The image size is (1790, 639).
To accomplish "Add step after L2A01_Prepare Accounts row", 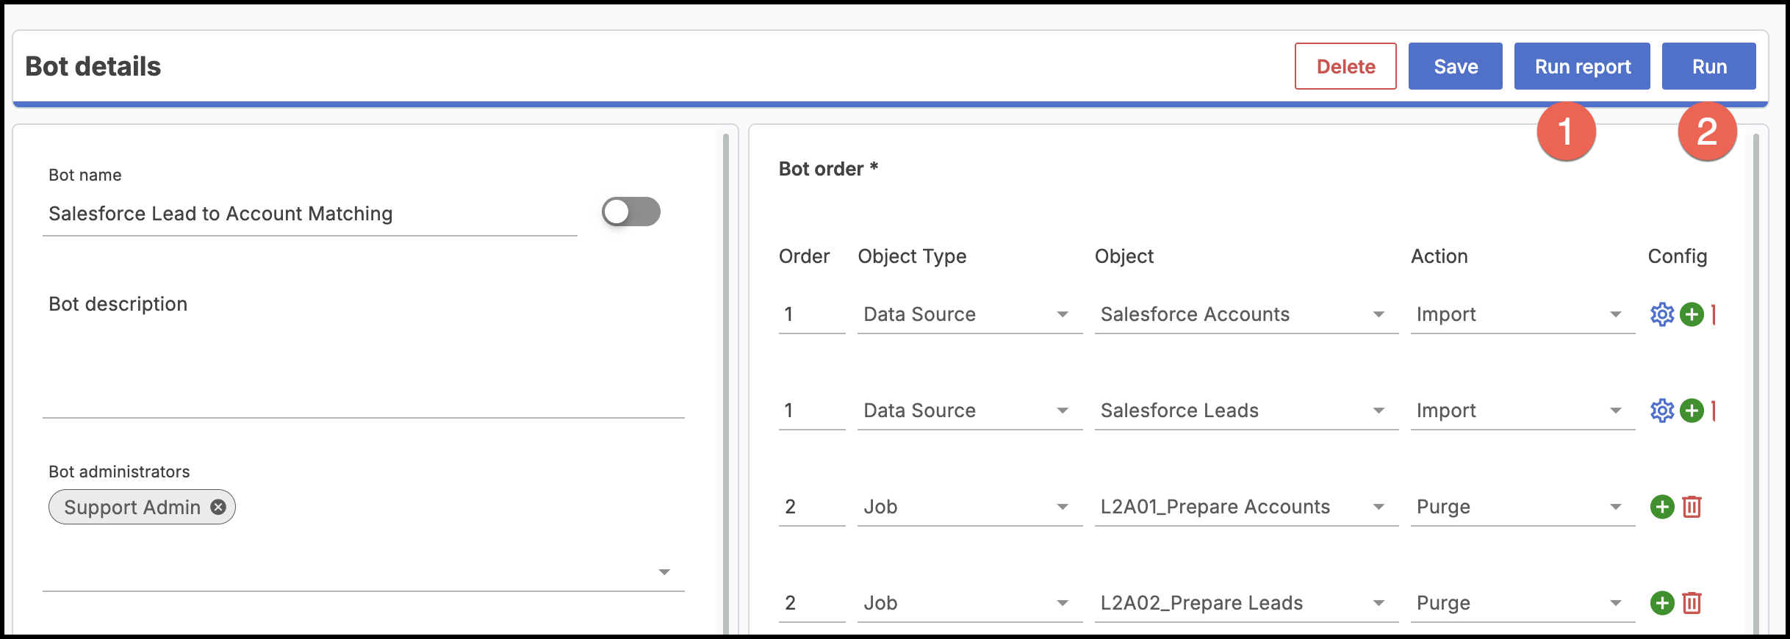I will tap(1661, 507).
